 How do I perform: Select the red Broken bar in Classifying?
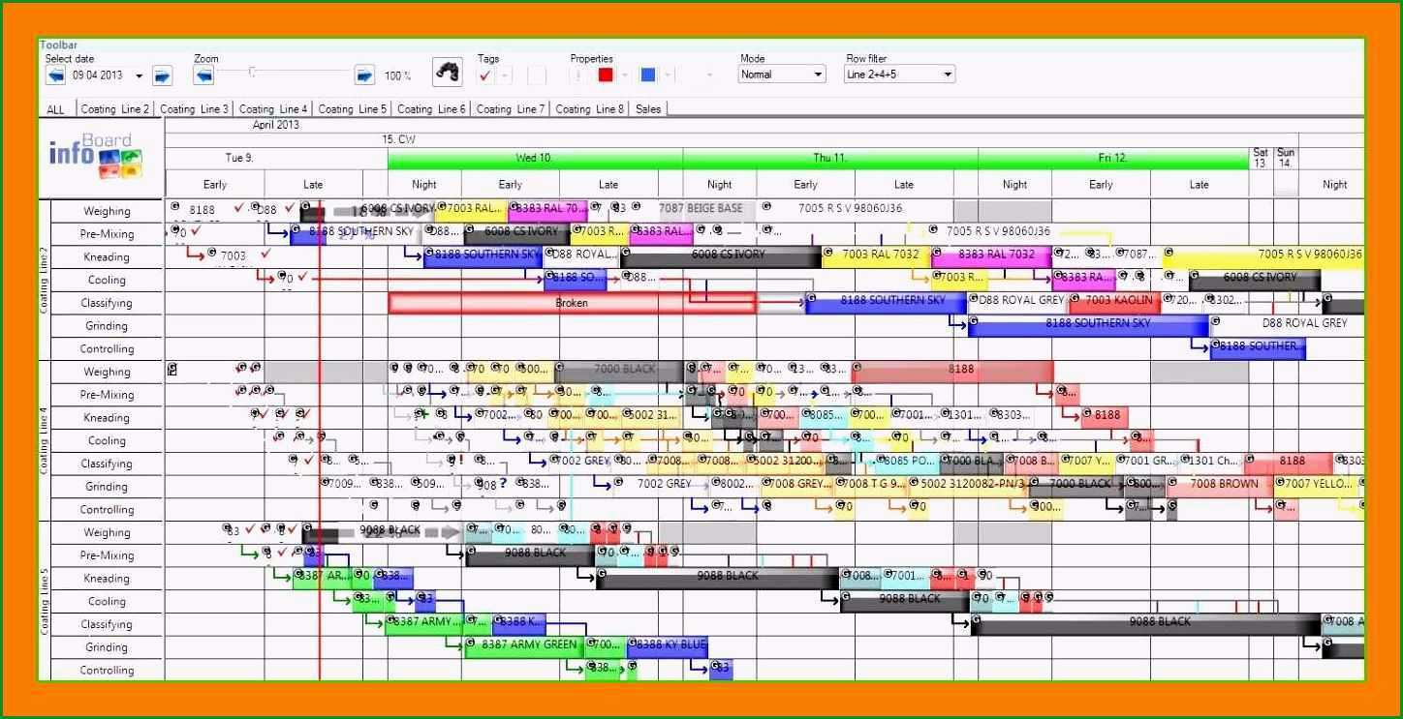coord(572,303)
